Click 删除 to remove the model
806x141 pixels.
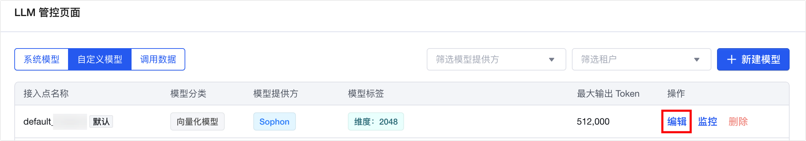738,121
